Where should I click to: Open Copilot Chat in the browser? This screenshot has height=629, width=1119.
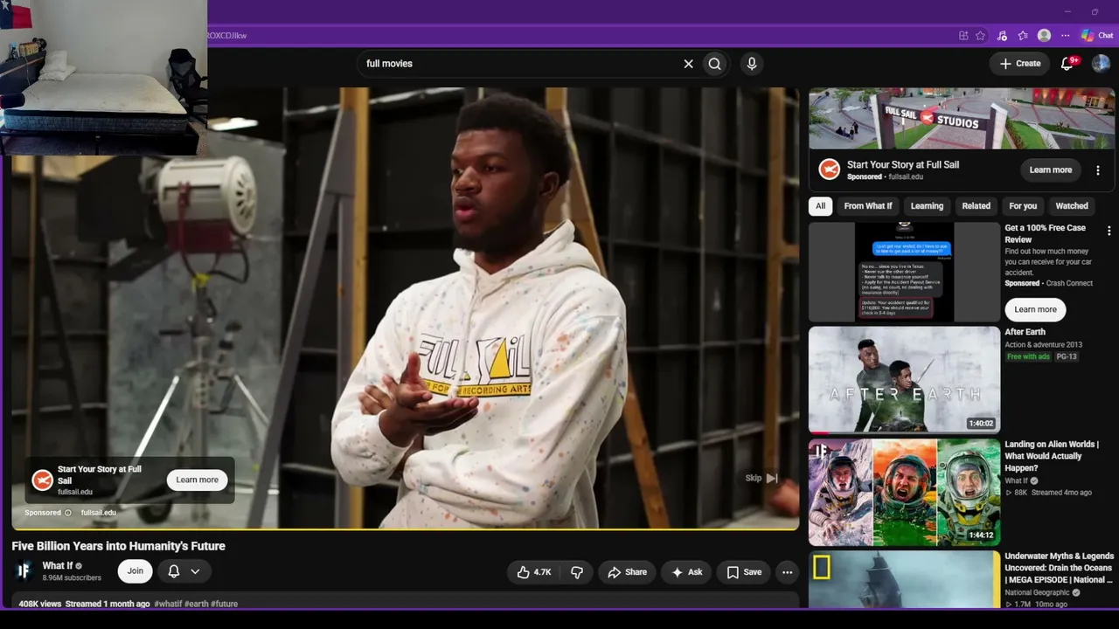[x=1097, y=36]
